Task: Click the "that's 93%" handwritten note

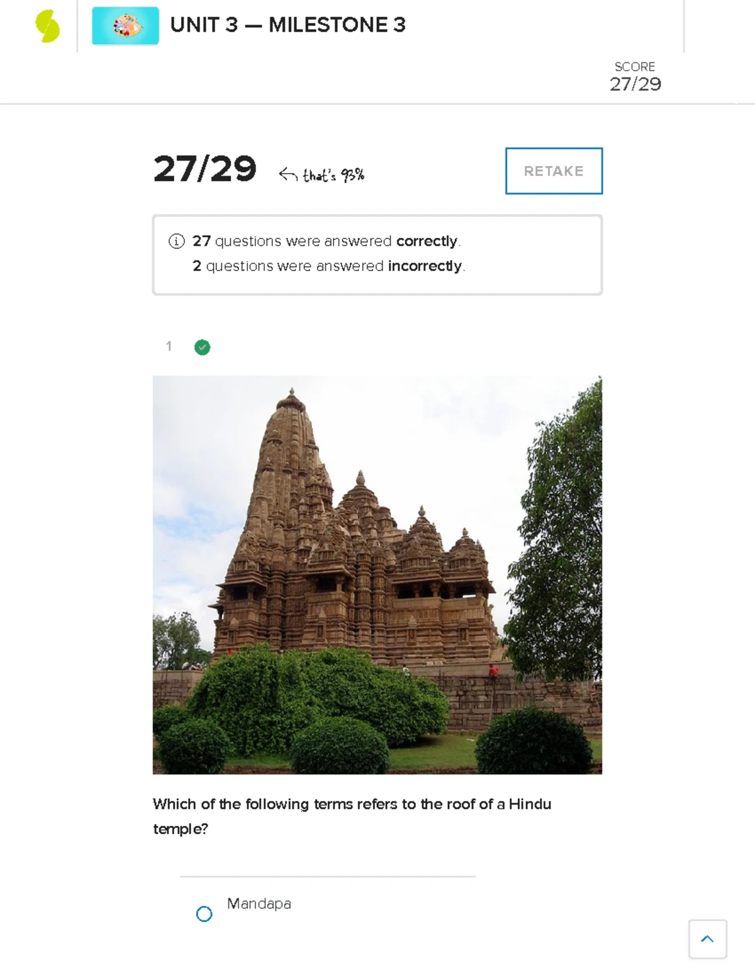Action: tap(333, 175)
